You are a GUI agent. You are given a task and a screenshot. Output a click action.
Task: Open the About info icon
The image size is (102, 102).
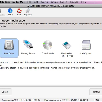10,11
